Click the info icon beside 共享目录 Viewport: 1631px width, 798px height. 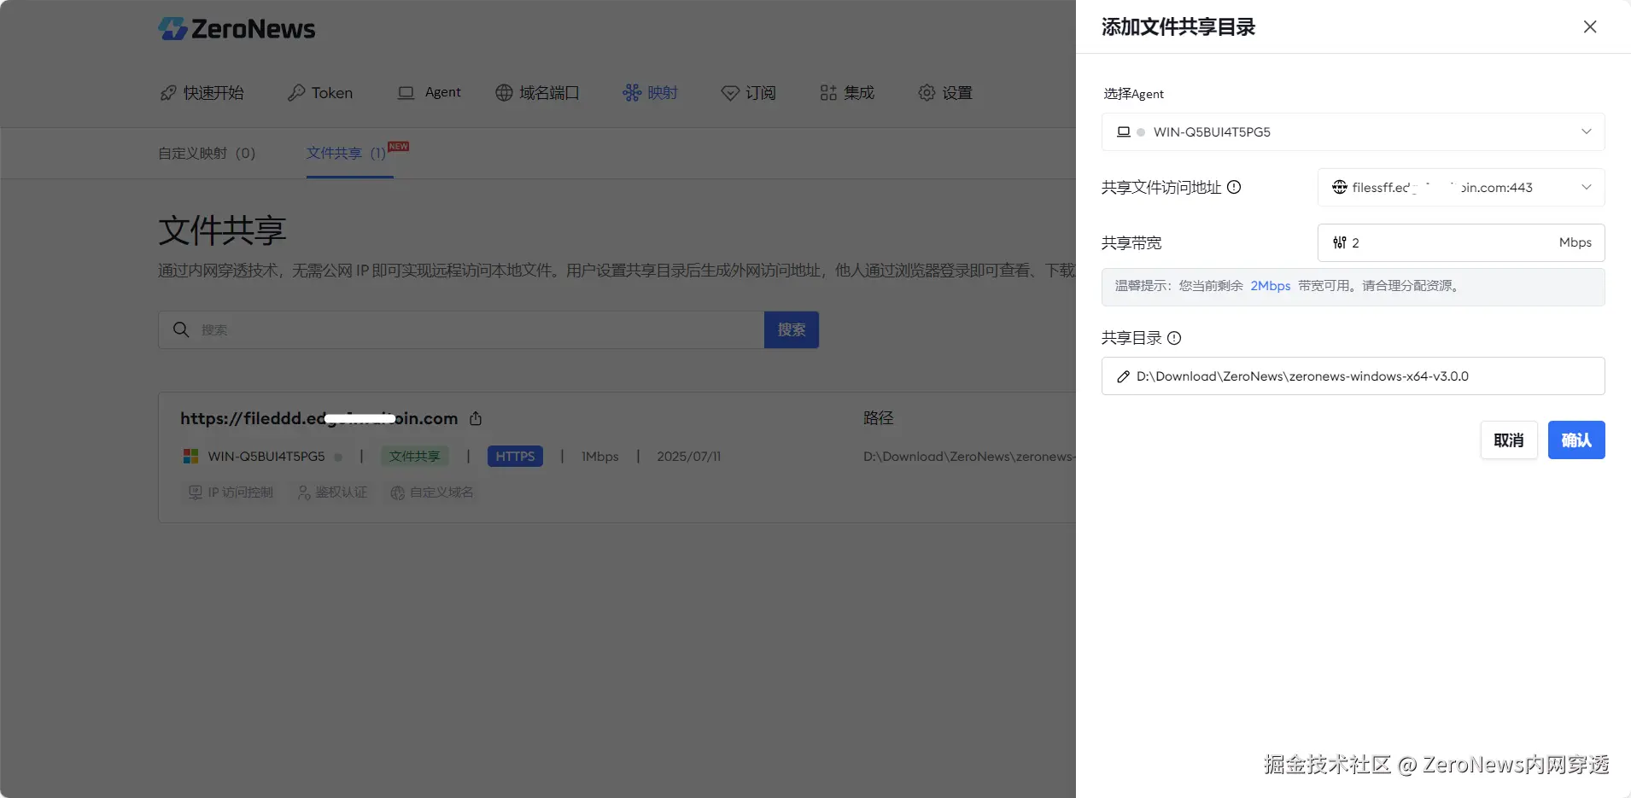tap(1174, 338)
